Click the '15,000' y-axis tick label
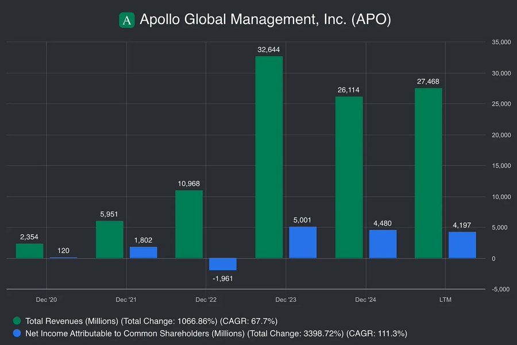517x345 pixels. click(501, 166)
